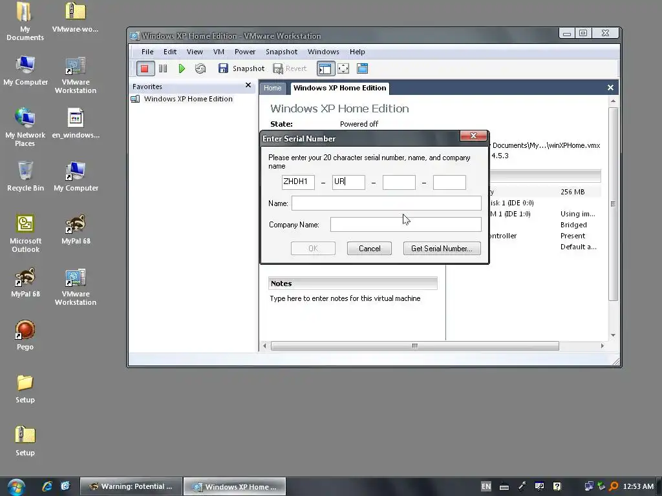This screenshot has width=662, height=496.
Task: Close the Enter Serial Number dialog
Action: (x=473, y=136)
